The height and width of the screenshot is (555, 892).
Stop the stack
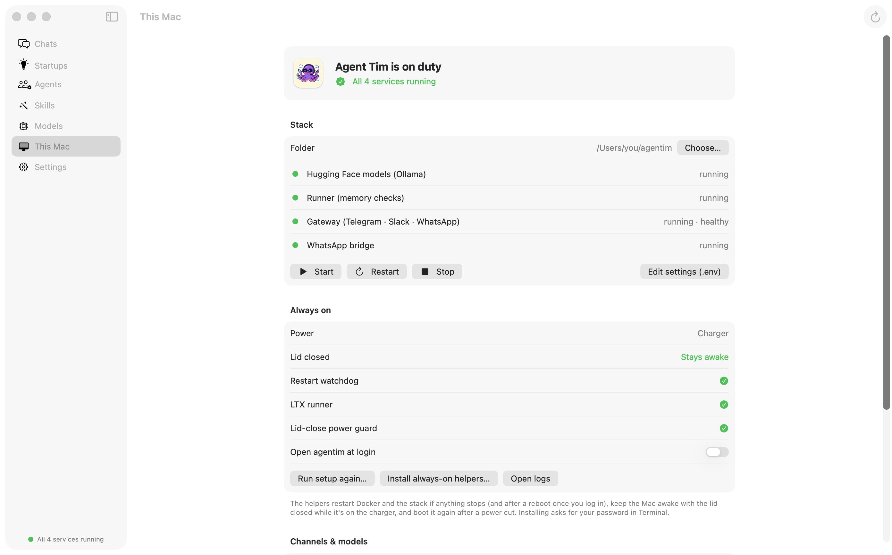tap(437, 272)
